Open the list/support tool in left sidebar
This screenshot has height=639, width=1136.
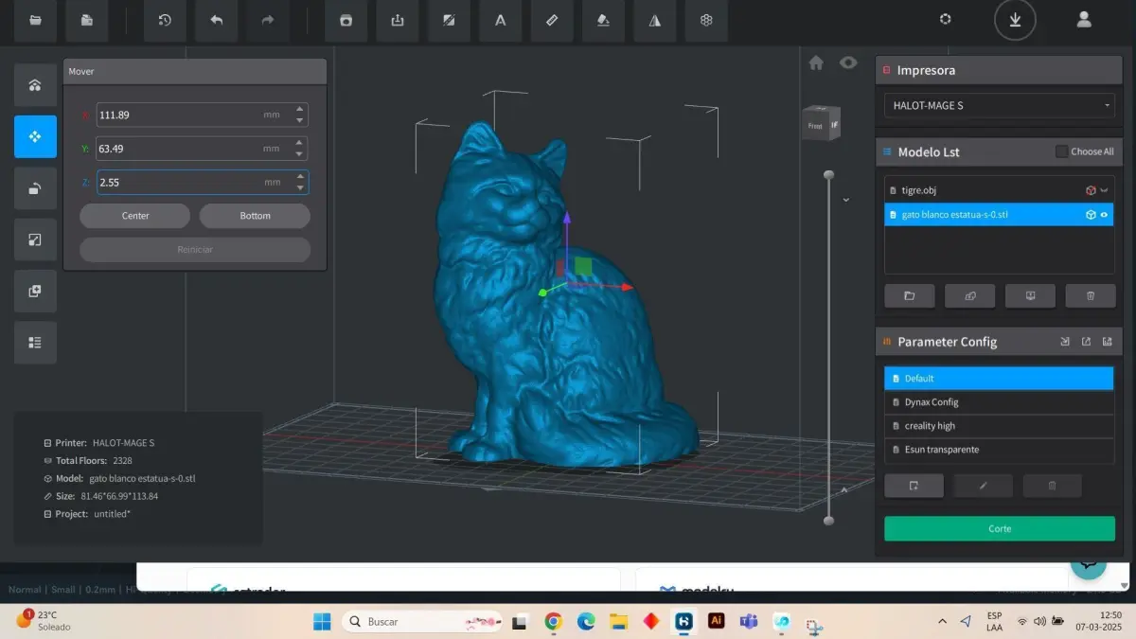click(35, 343)
